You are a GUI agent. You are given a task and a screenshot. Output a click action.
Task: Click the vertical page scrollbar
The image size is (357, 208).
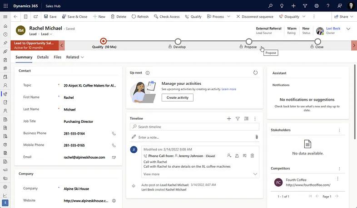[x=355, y=102]
